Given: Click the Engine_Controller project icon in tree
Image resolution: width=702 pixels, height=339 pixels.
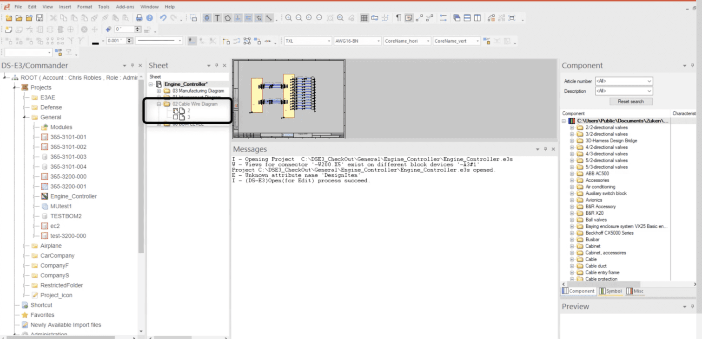Looking at the screenshot, I should click(x=45, y=196).
